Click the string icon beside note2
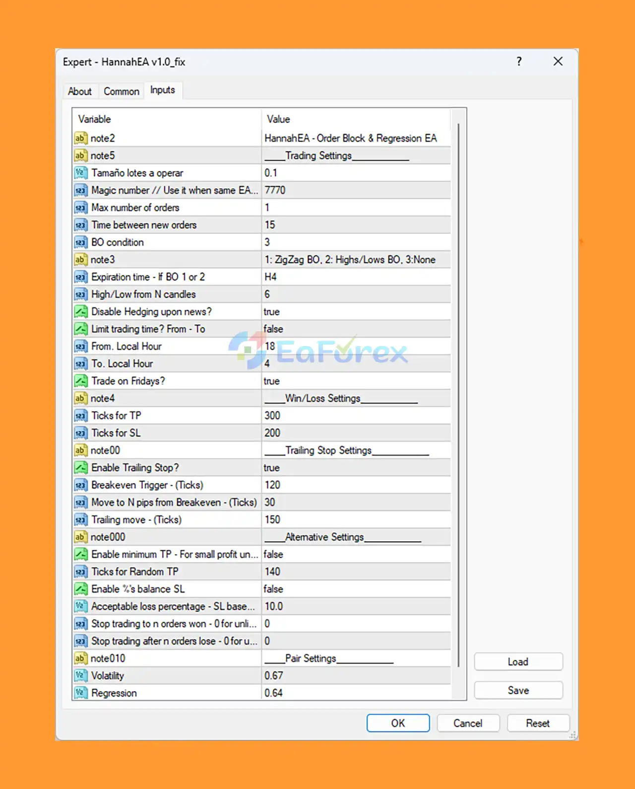The image size is (635, 789). [80, 138]
